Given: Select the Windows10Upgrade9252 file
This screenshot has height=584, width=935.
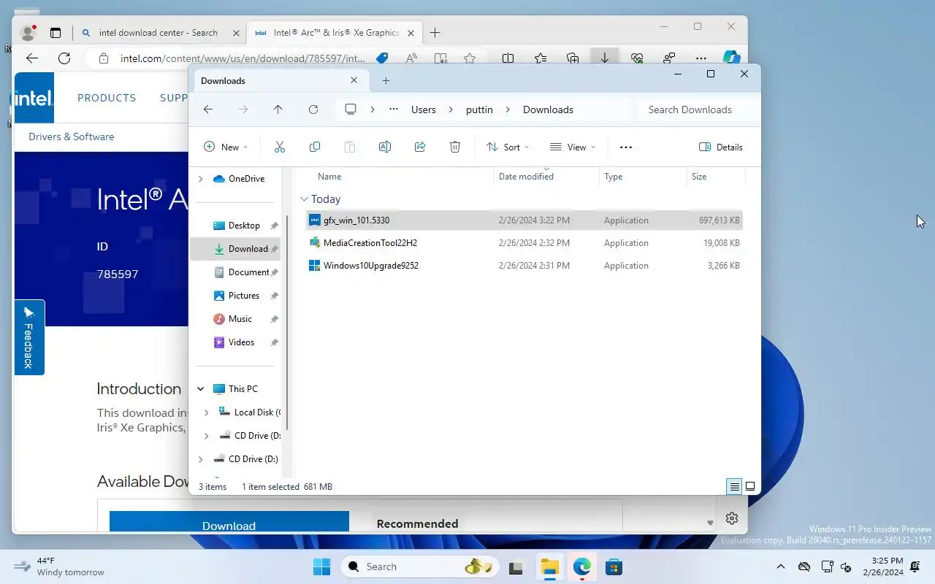Looking at the screenshot, I should point(524,265).
